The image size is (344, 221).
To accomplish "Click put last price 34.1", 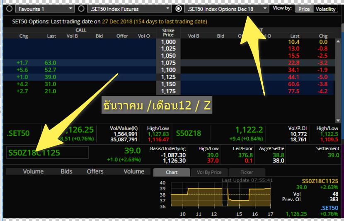I will tap(294, 70).
